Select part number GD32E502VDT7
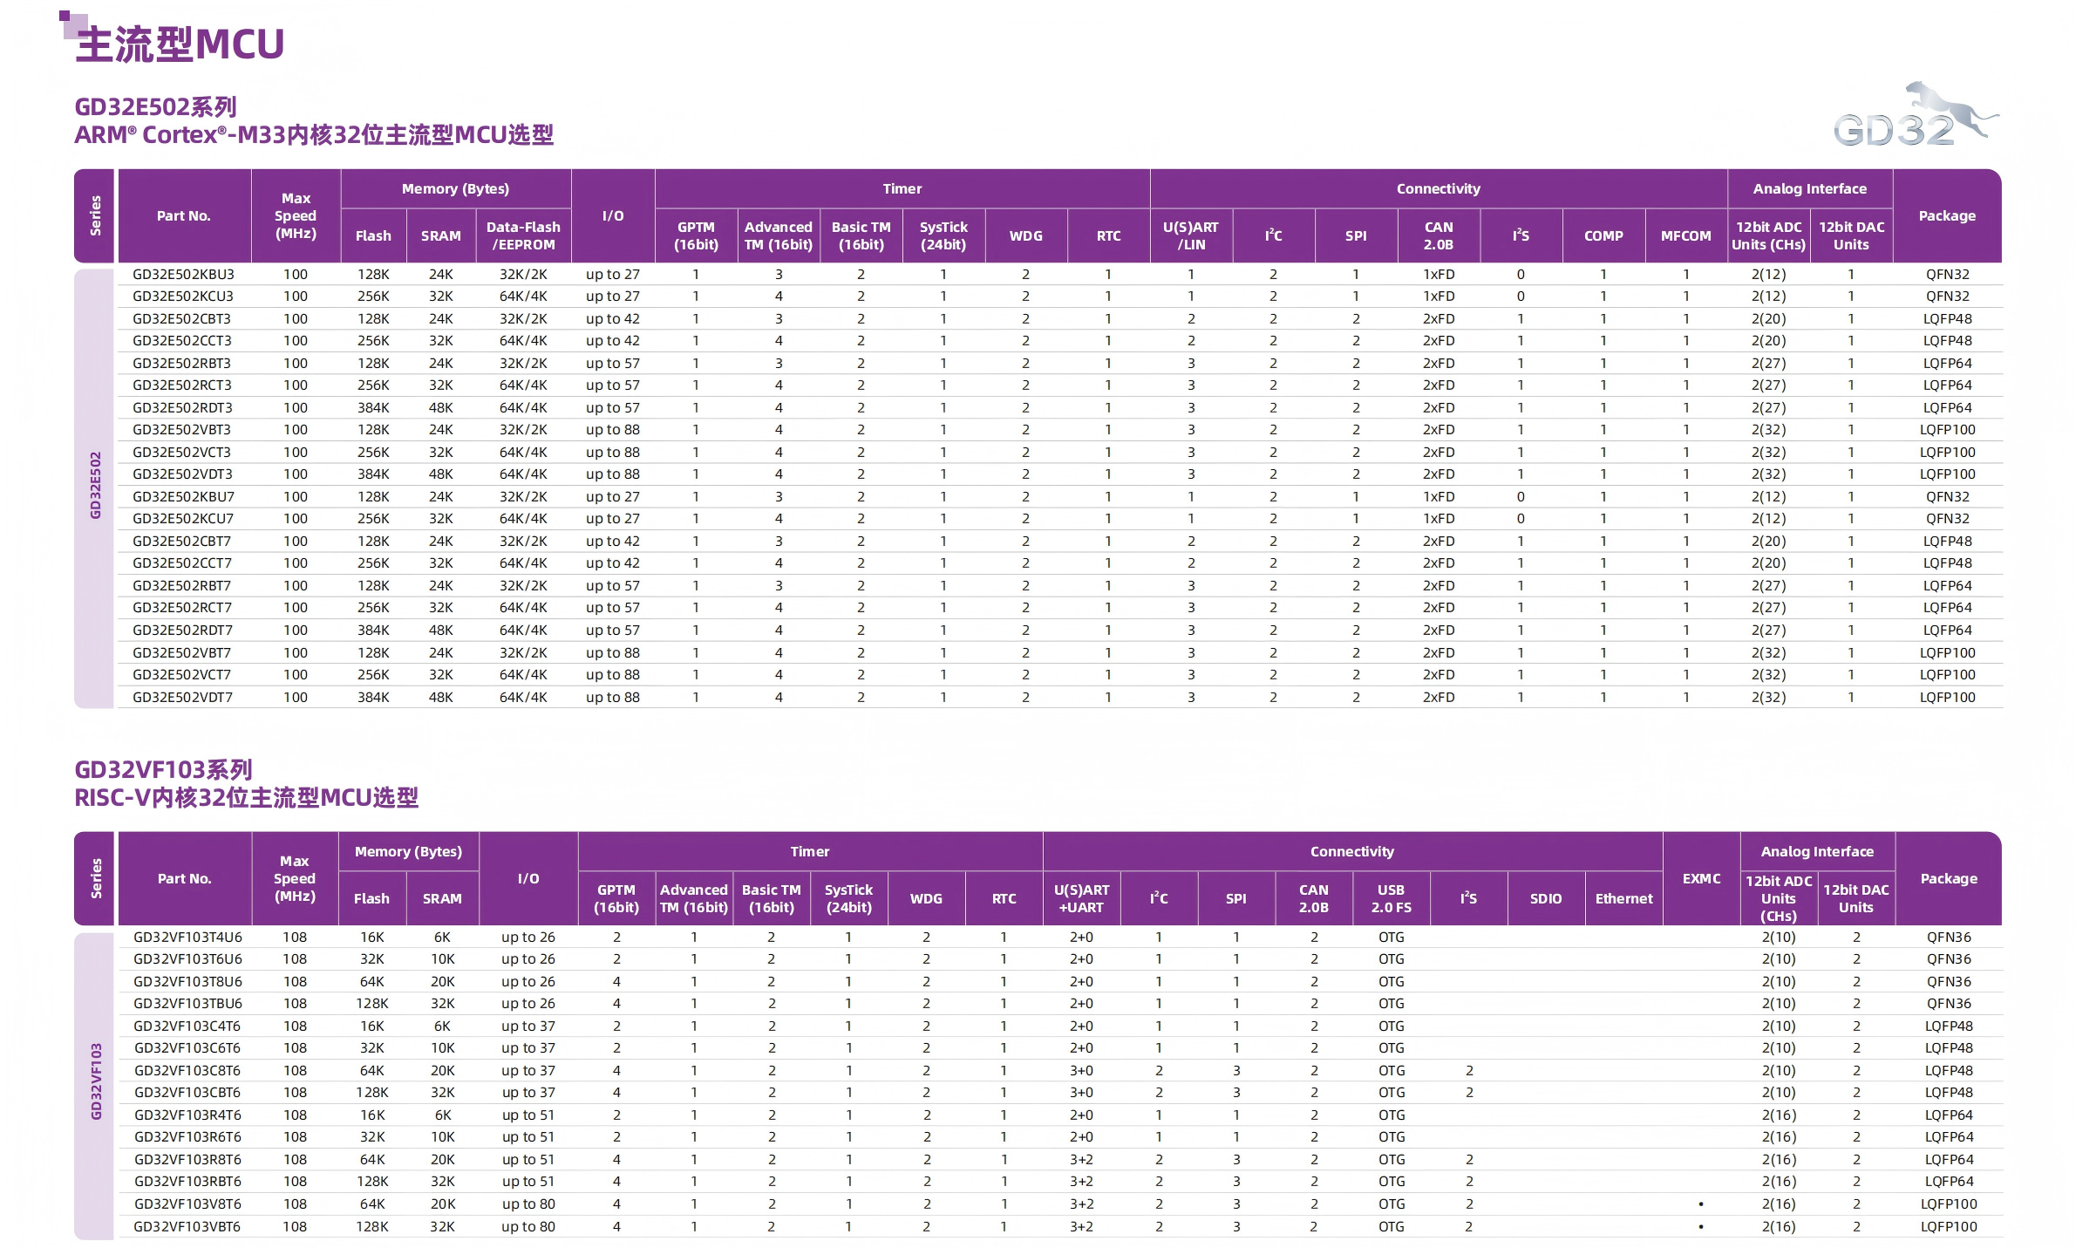2076x1248 pixels. coord(182,697)
